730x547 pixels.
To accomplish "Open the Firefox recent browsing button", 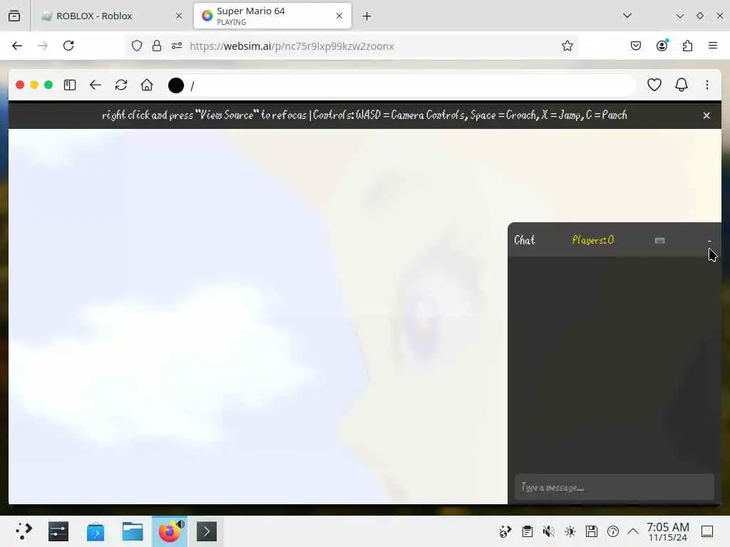I will coord(14,16).
